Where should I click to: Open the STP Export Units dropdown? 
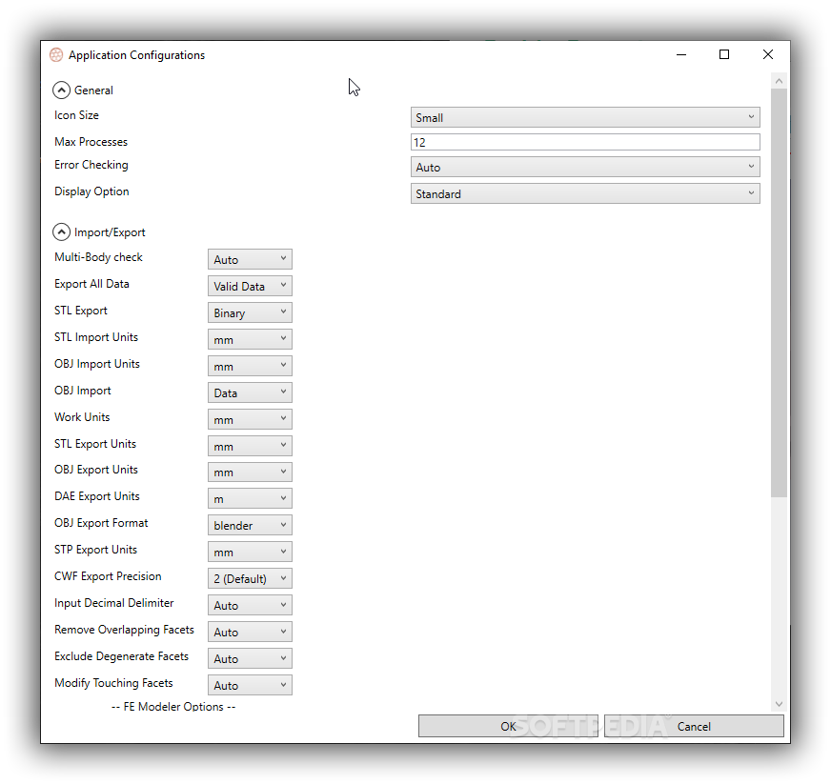click(250, 552)
